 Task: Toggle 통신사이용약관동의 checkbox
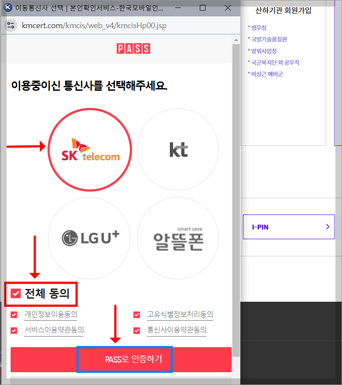click(136, 330)
